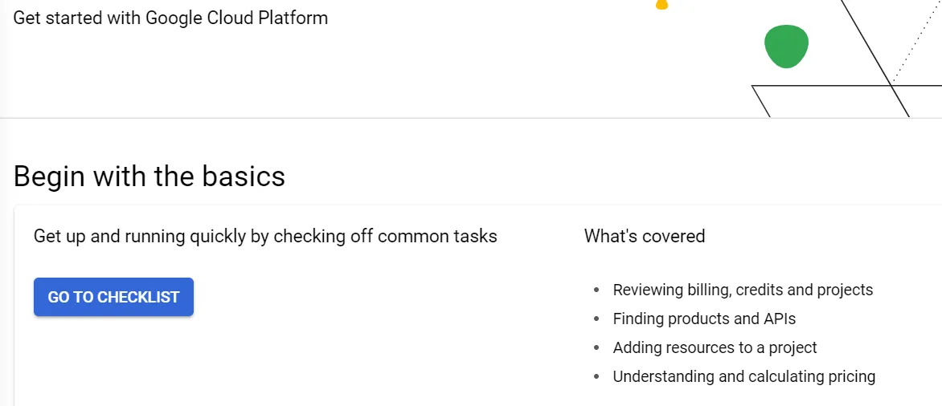Select Understanding and calculating pricing item
The image size is (942, 406).
[743, 376]
